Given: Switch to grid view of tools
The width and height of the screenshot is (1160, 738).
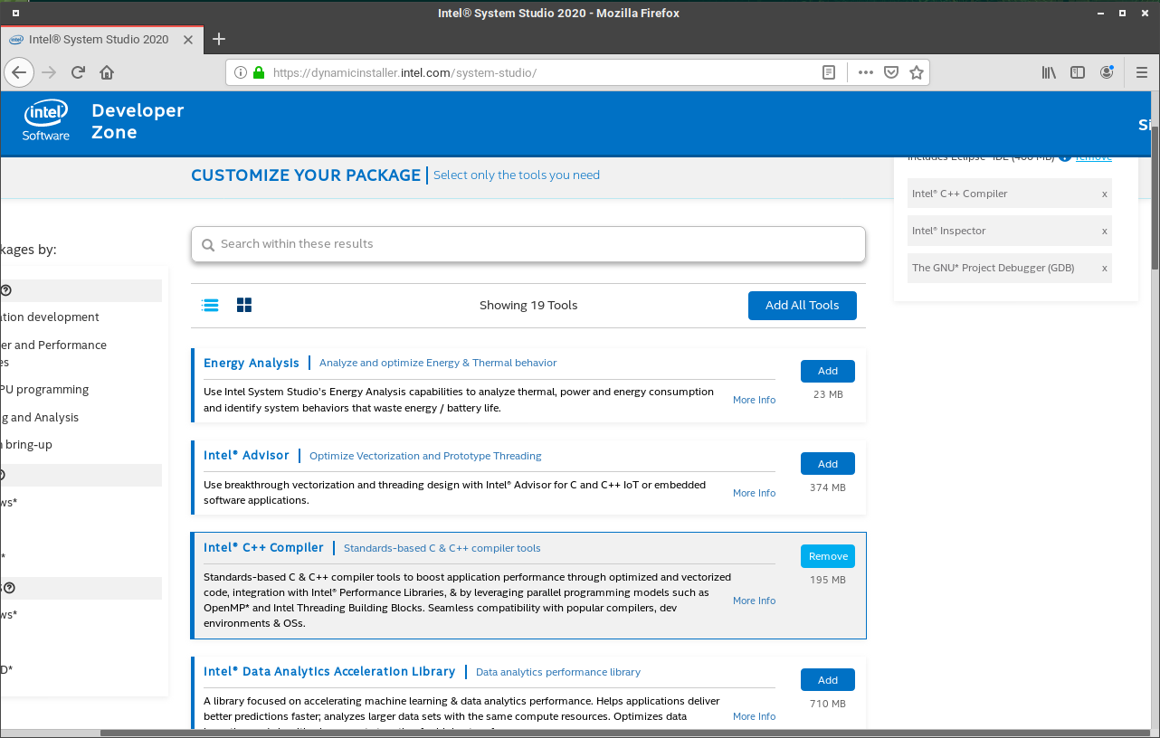Looking at the screenshot, I should pos(244,305).
